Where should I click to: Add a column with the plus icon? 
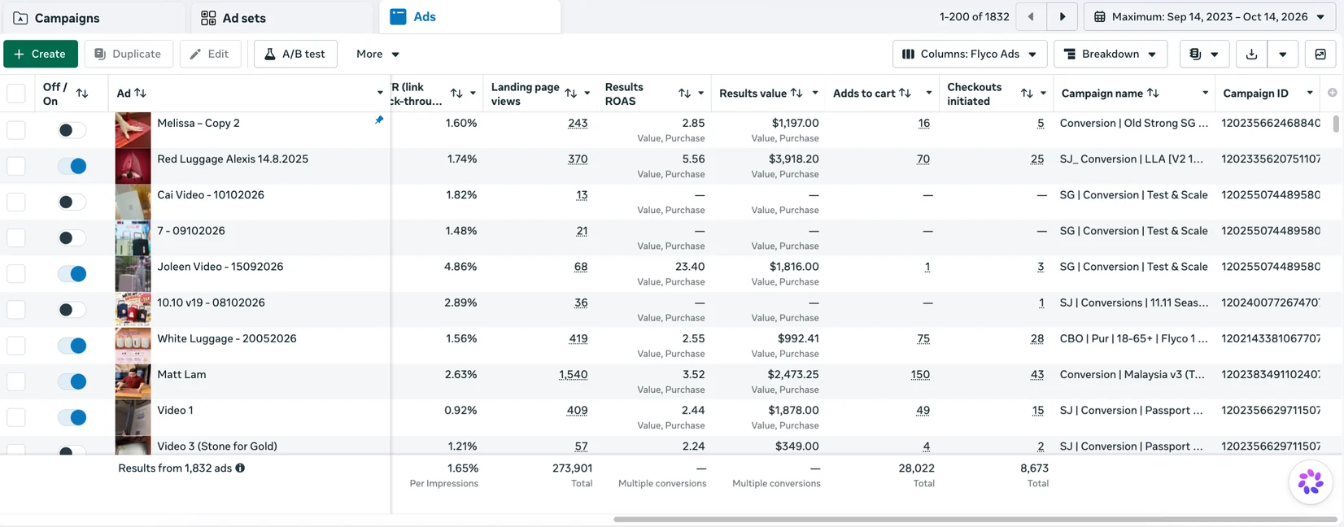click(x=1332, y=93)
